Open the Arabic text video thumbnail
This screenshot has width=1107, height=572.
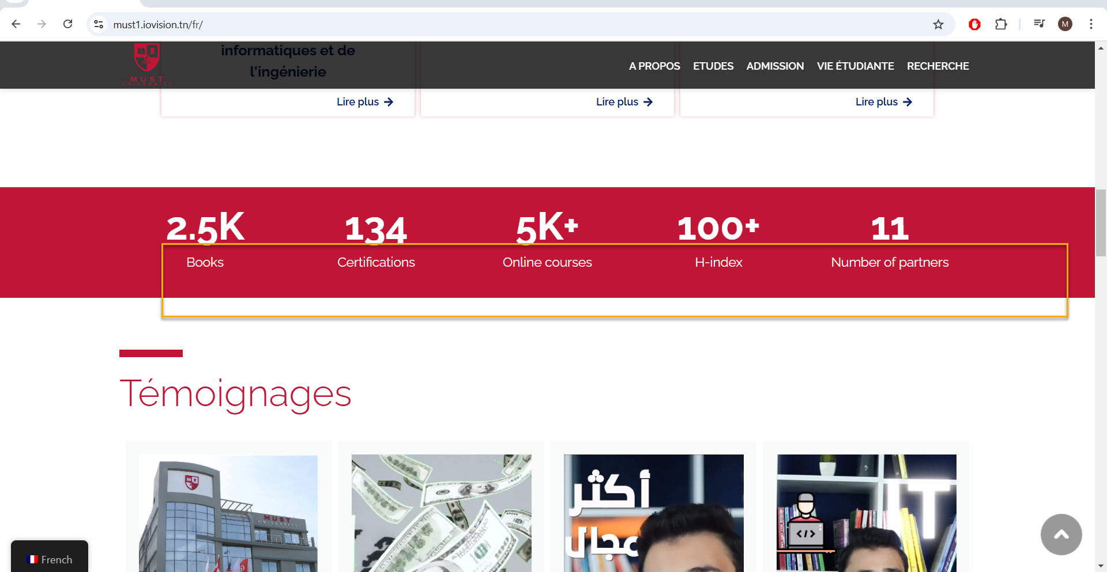click(654, 513)
